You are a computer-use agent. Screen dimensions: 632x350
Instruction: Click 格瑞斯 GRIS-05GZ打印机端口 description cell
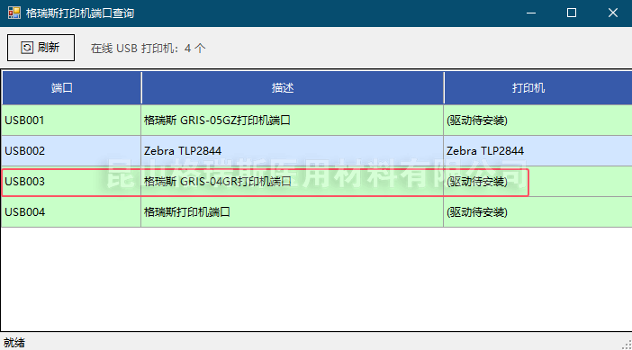click(x=293, y=120)
